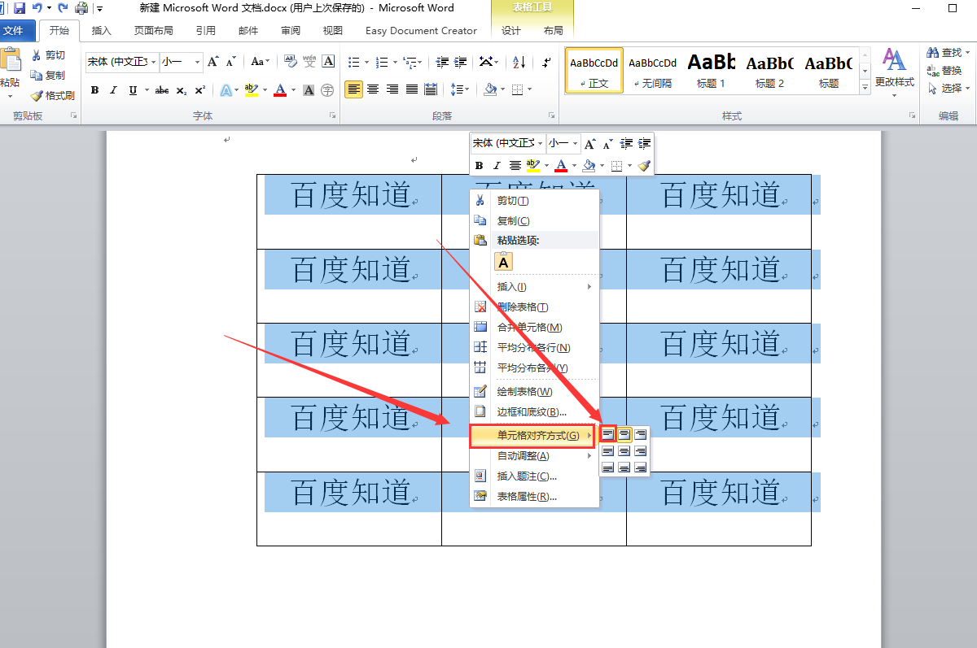This screenshot has width=977, height=648.
Task: Click the Save icon in quick access toolbar
Action: point(19,8)
